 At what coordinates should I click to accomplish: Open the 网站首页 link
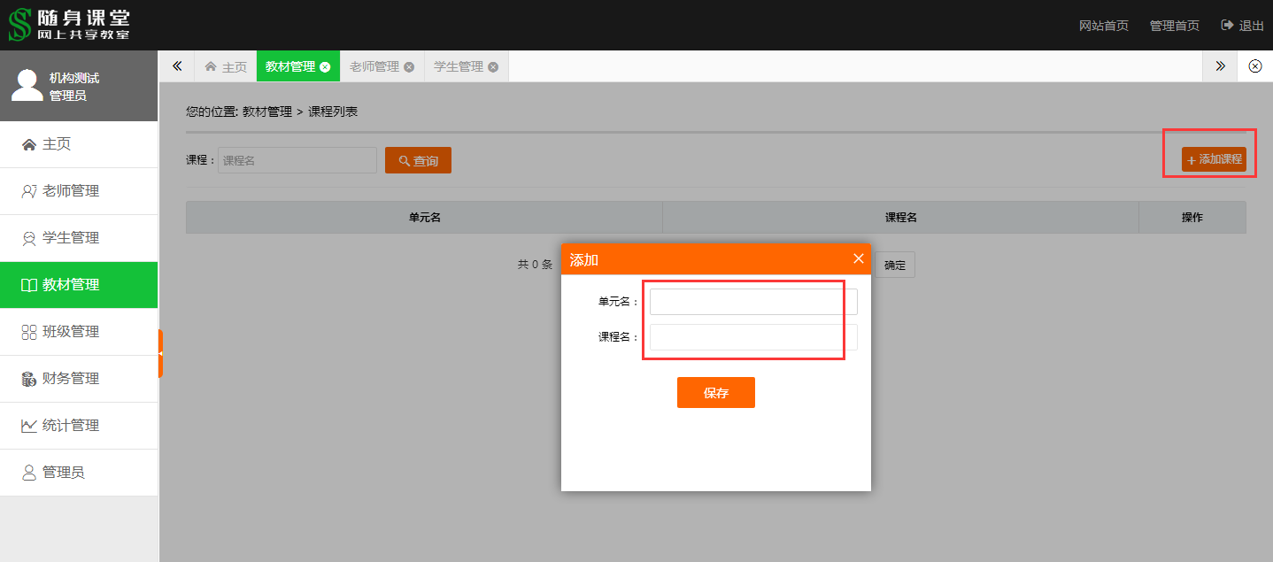pyautogui.click(x=1104, y=26)
